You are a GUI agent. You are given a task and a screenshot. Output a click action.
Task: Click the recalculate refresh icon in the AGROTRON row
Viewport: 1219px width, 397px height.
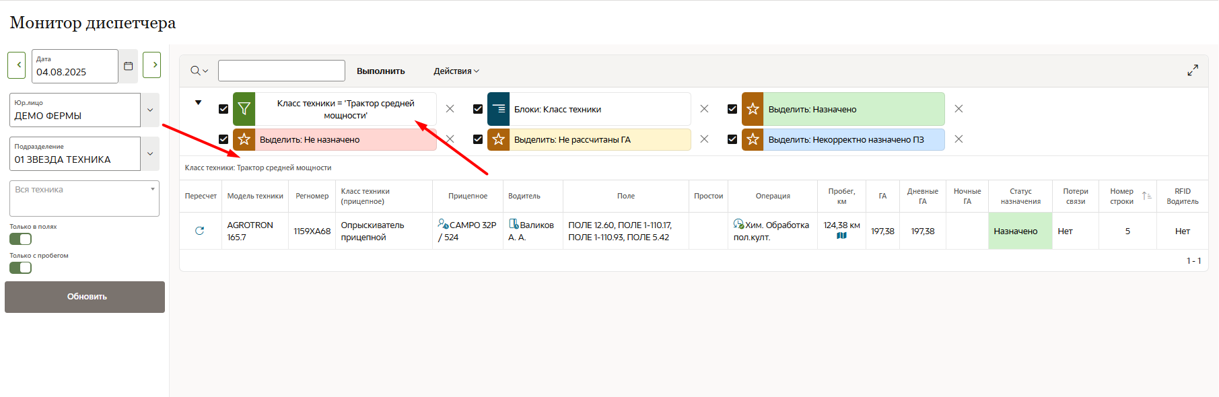200,231
